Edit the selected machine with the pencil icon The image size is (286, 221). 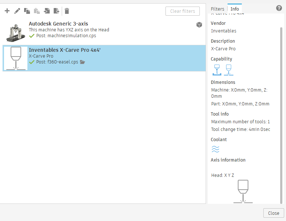(x=17, y=11)
